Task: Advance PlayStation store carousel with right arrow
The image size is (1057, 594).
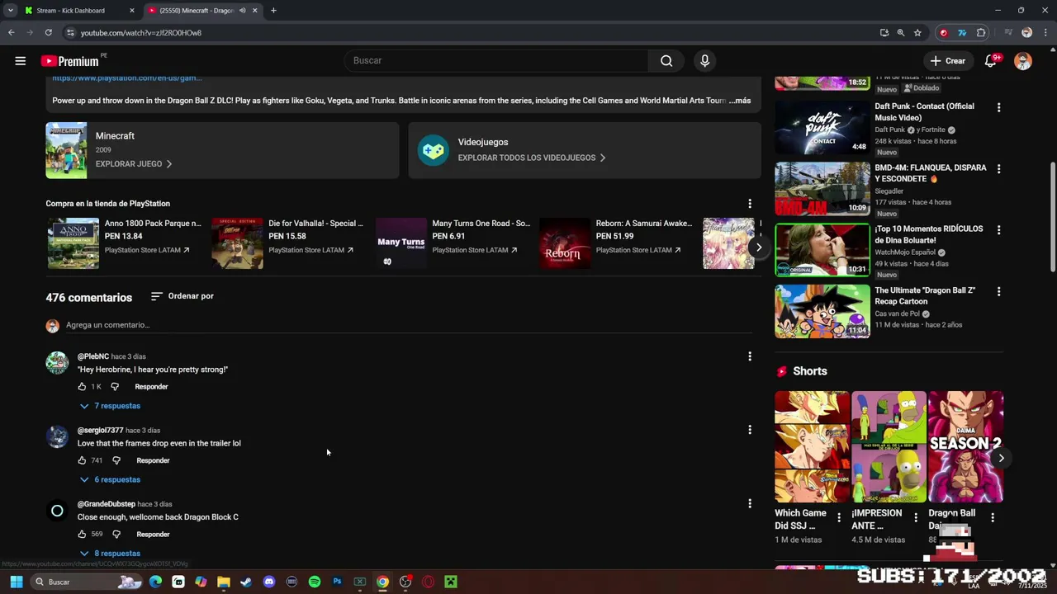Action: click(759, 247)
